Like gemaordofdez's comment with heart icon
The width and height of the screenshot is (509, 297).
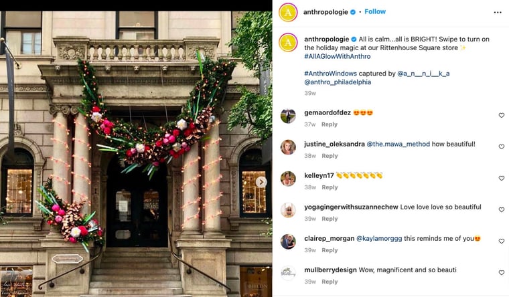tap(502, 116)
